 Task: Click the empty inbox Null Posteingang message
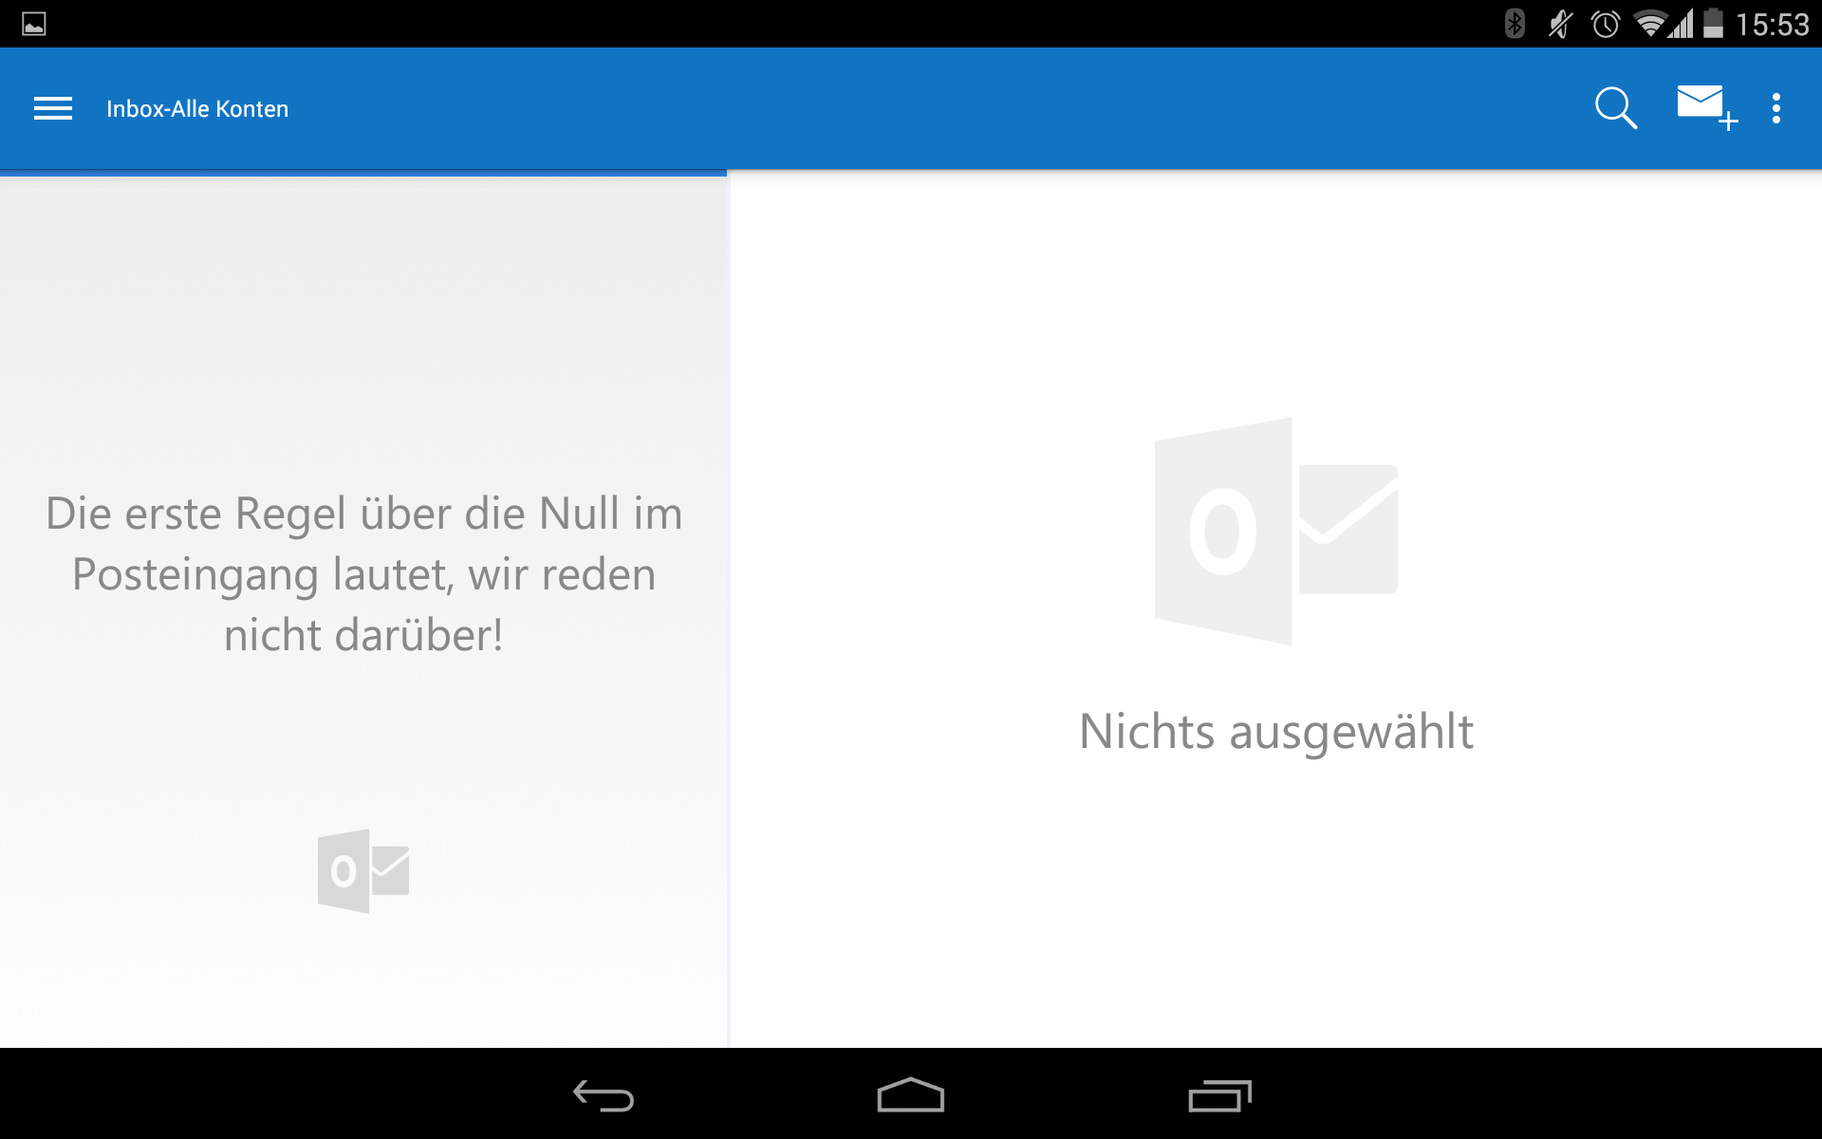(x=364, y=574)
